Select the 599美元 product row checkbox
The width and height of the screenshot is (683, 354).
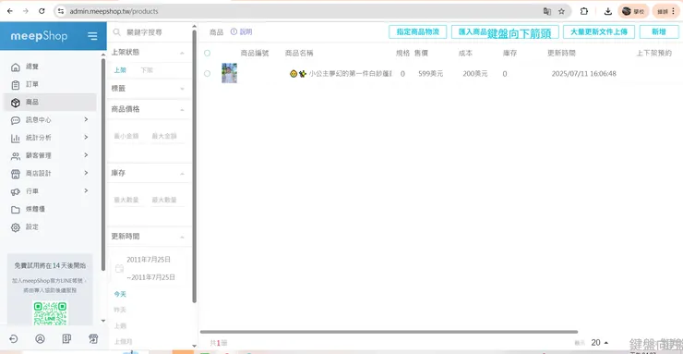[x=208, y=74]
